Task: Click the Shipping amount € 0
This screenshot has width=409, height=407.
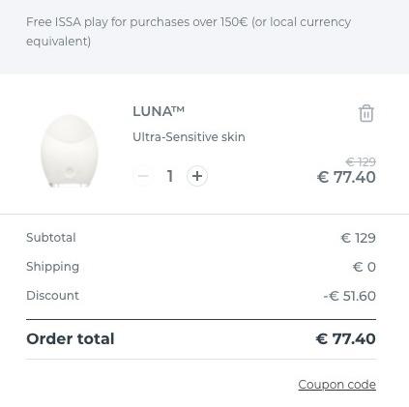Action: (x=364, y=267)
